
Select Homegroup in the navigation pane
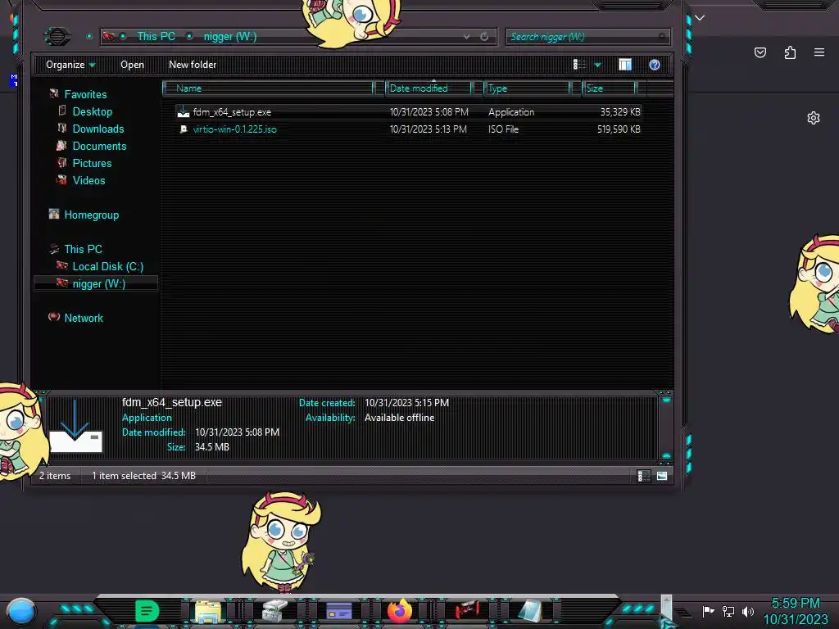92,215
